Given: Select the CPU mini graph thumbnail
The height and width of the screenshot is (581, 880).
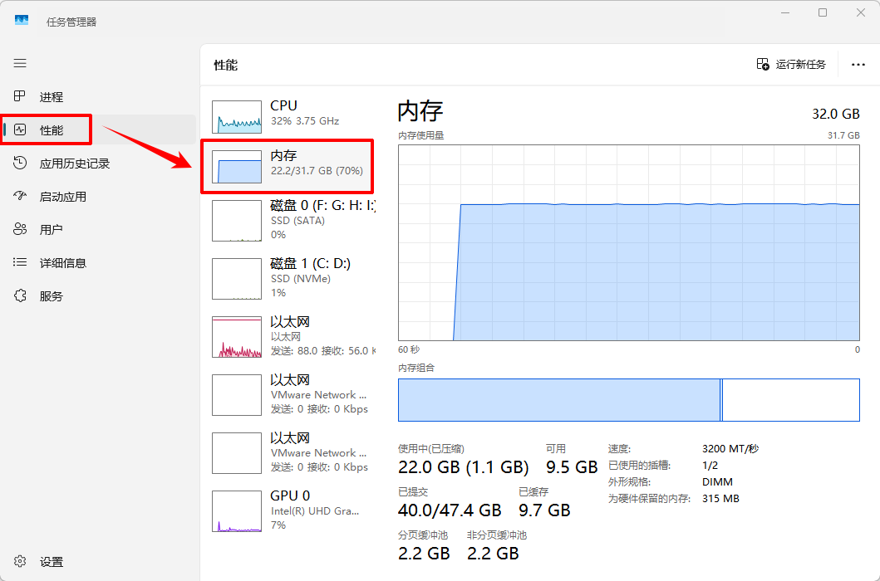Looking at the screenshot, I should click(x=237, y=117).
